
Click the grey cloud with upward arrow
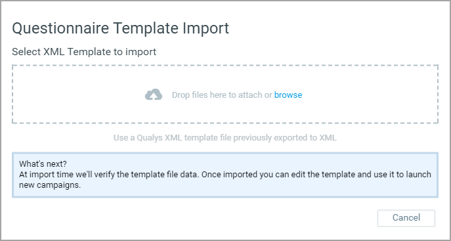tap(154, 95)
